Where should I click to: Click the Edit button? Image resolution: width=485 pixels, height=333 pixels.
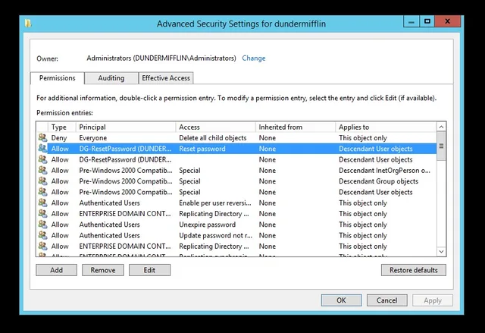point(149,270)
